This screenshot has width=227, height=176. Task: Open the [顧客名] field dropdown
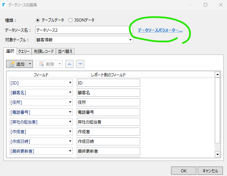70,93
